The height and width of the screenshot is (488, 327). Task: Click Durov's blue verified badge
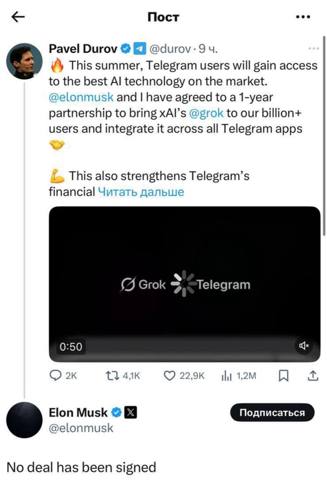125,48
